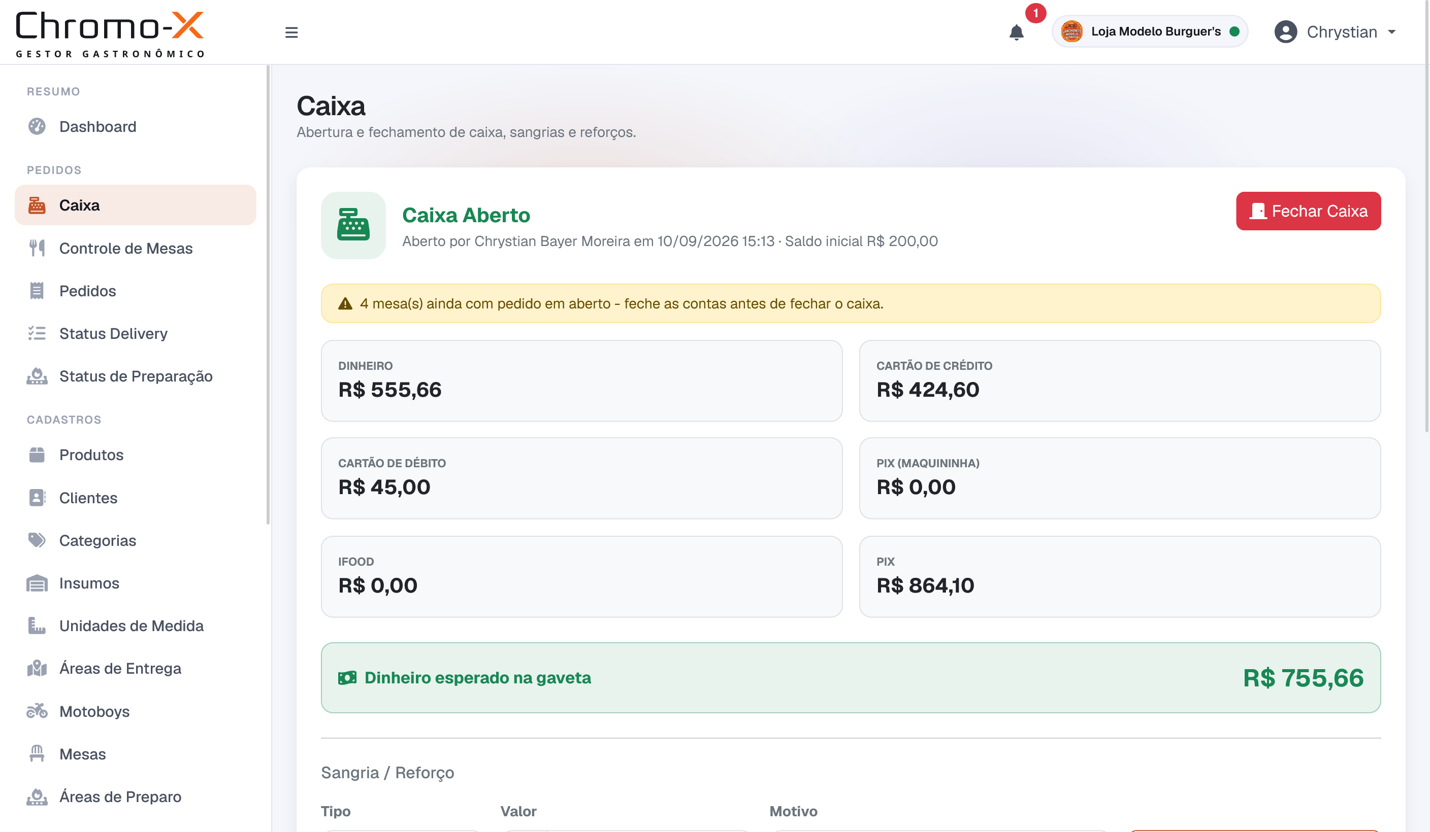The width and height of the screenshot is (1430, 832).
Task: Expand the Chrystian user dropdown arrow
Action: [1391, 32]
